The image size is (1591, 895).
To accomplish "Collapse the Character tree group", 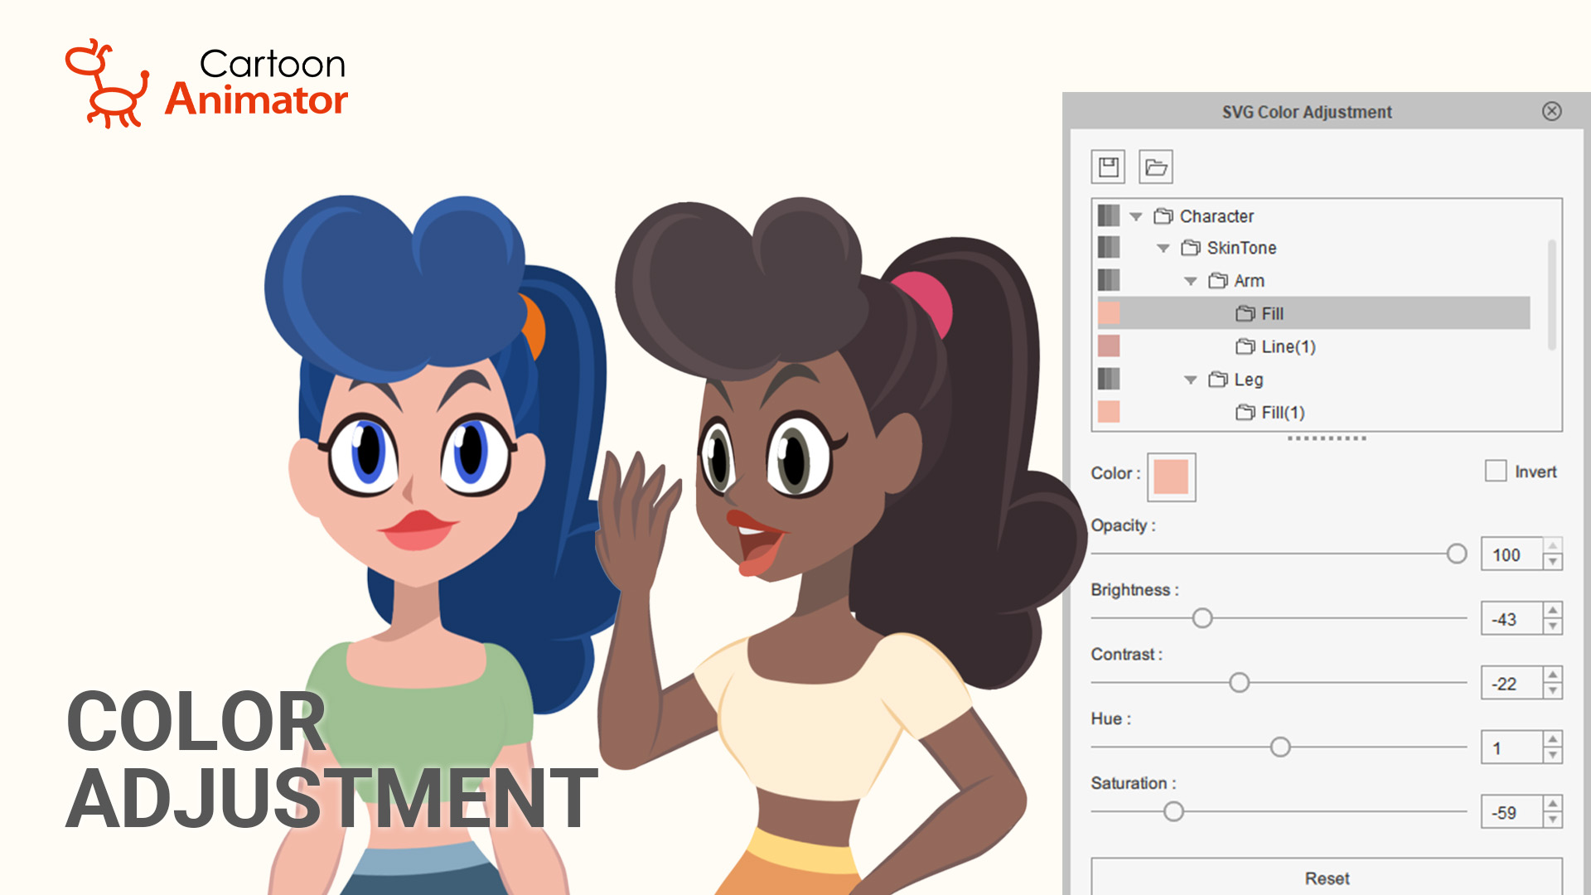I will tap(1136, 216).
